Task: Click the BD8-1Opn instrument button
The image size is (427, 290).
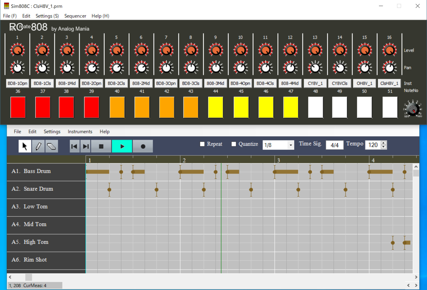Action: [17, 83]
